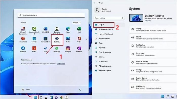Click the Rename link under device name

point(148,21)
